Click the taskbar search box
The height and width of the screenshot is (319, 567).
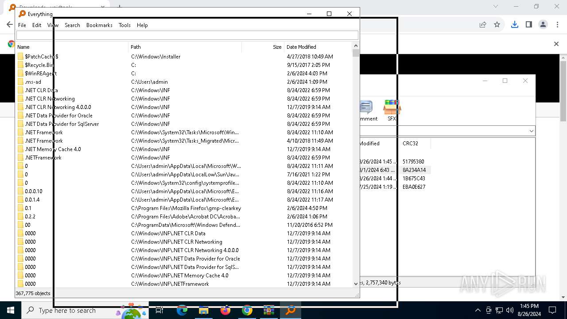click(x=84, y=311)
